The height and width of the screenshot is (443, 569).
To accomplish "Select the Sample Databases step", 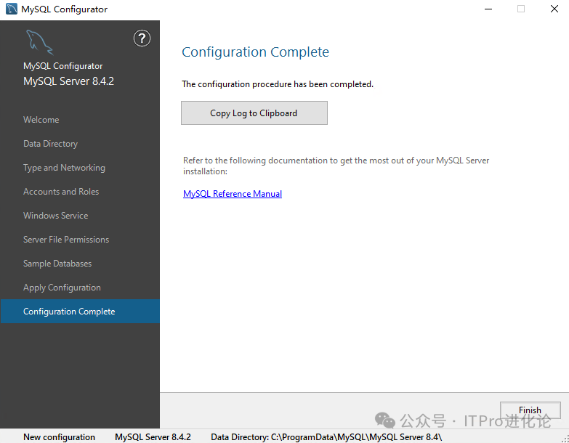I will point(57,263).
